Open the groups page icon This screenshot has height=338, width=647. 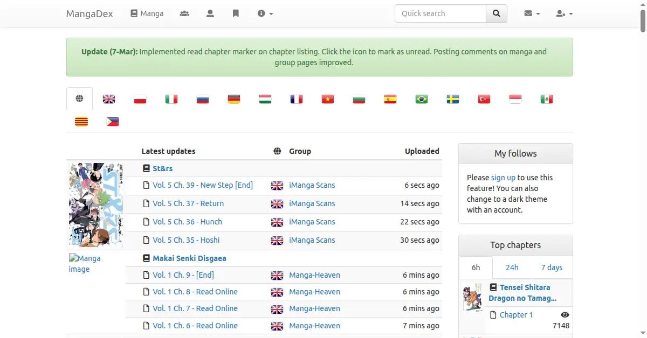point(184,13)
